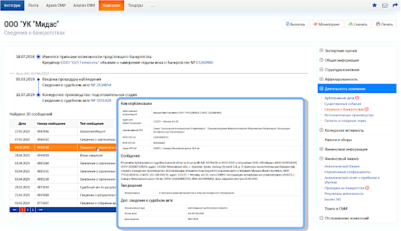Click the next page arrow in pagination
The width and height of the screenshot is (401, 231).
coord(40,210)
